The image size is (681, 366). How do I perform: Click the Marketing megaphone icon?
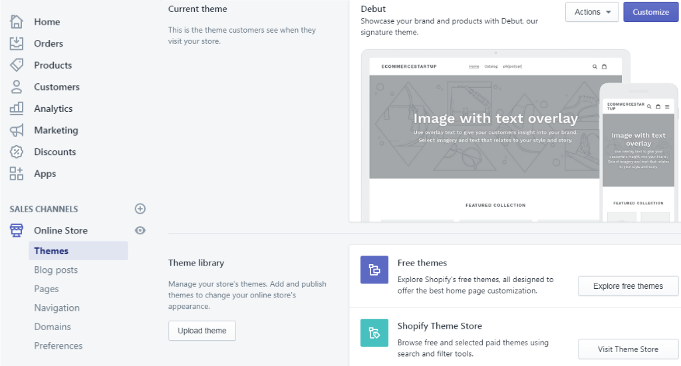[x=17, y=130]
